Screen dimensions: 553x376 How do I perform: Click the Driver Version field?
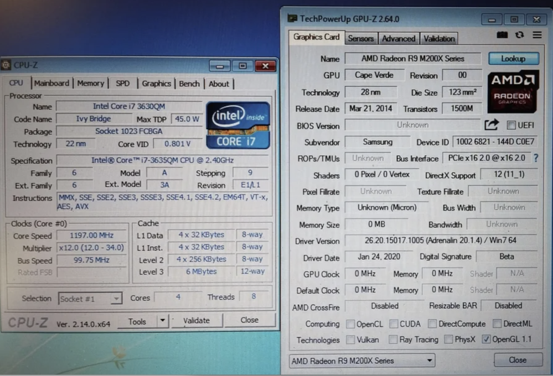click(x=441, y=241)
